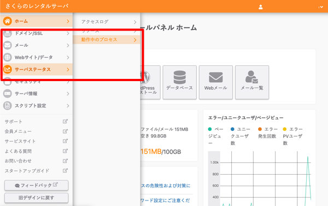Open アクセスログ submenu item
328x206 pixels.
(x=107, y=22)
